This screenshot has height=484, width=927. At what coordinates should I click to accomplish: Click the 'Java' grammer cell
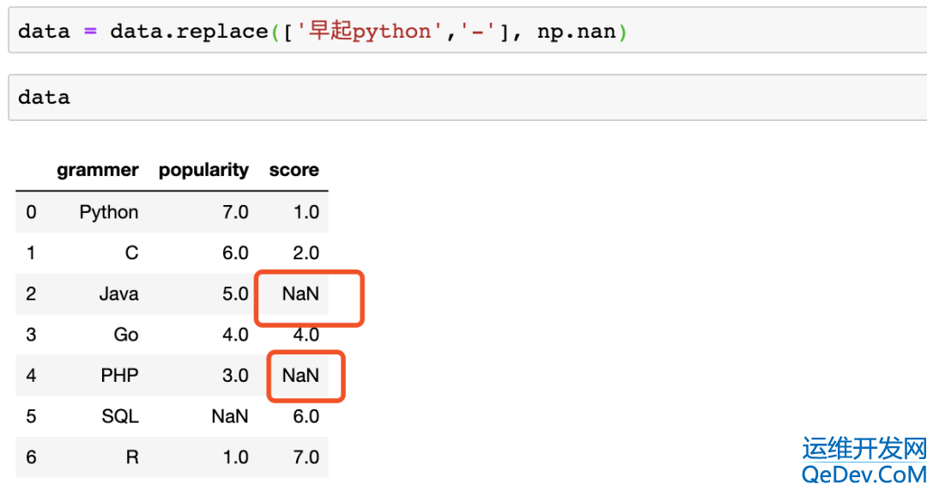point(118,293)
